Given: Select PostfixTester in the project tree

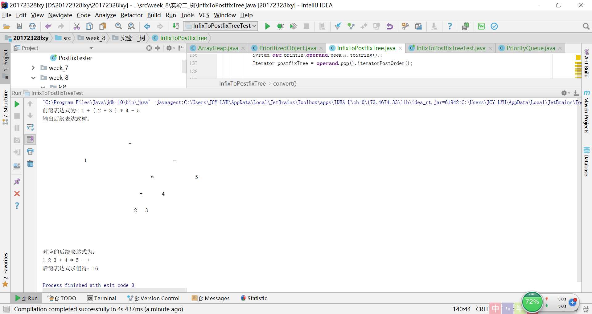Looking at the screenshot, I should pyautogui.click(x=75, y=58).
